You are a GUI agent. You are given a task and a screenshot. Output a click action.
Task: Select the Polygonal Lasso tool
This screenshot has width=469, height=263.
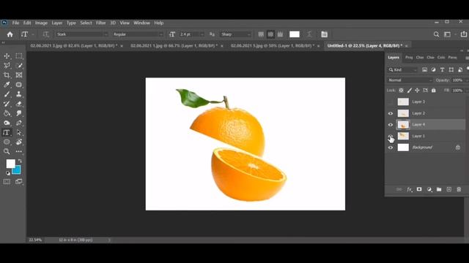(7, 65)
